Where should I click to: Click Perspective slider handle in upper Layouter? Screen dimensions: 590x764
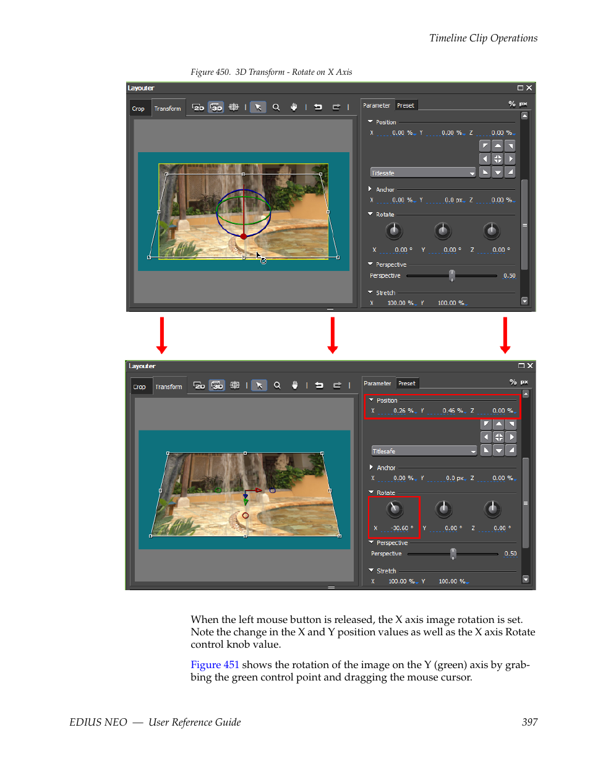(x=452, y=275)
